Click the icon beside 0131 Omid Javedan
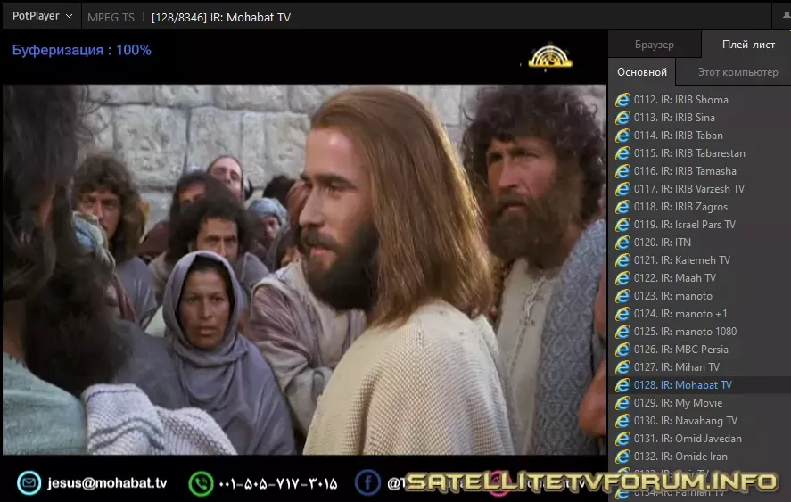This screenshot has width=791, height=502. pyautogui.click(x=622, y=439)
